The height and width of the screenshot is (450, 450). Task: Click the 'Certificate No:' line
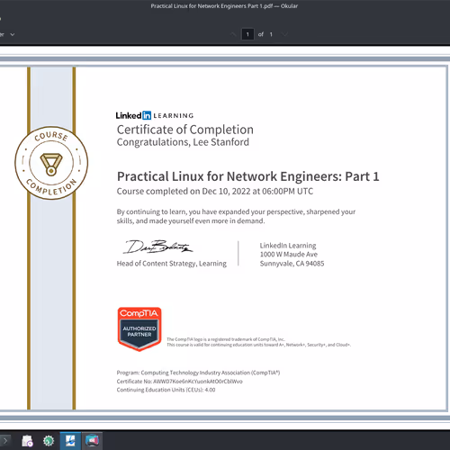(180, 382)
